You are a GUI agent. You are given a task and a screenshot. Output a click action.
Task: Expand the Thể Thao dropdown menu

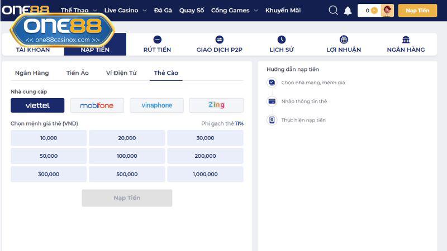(x=78, y=11)
